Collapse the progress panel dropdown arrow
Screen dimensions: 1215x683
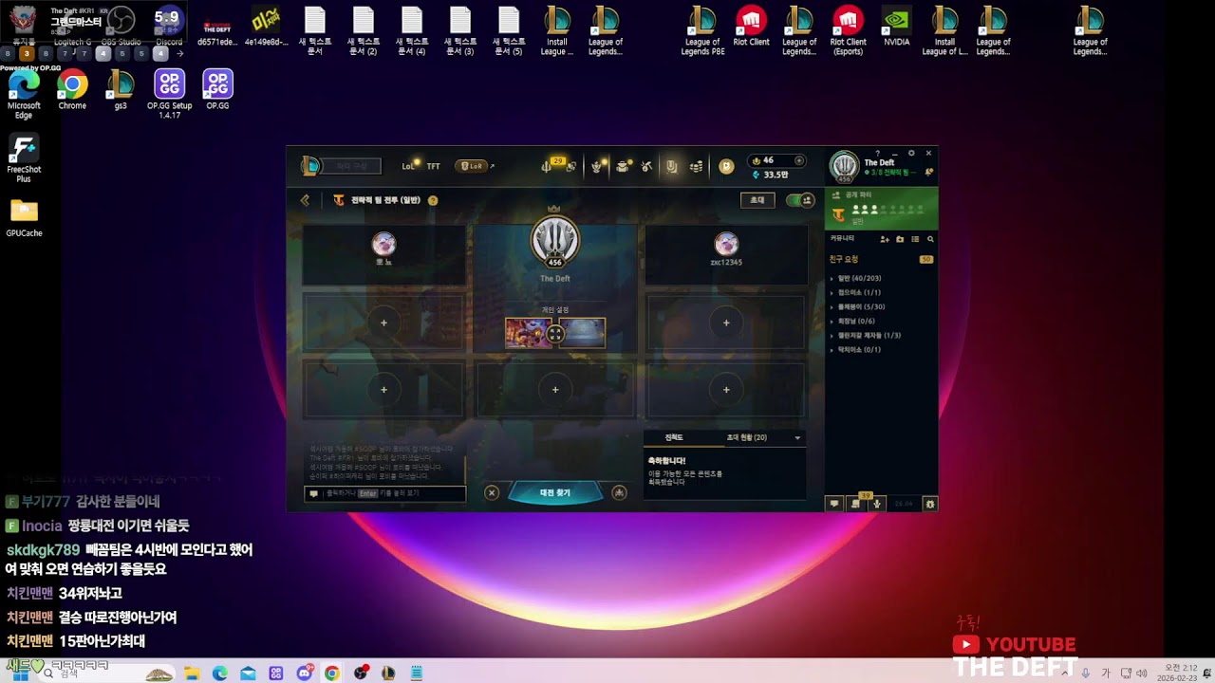pos(797,438)
